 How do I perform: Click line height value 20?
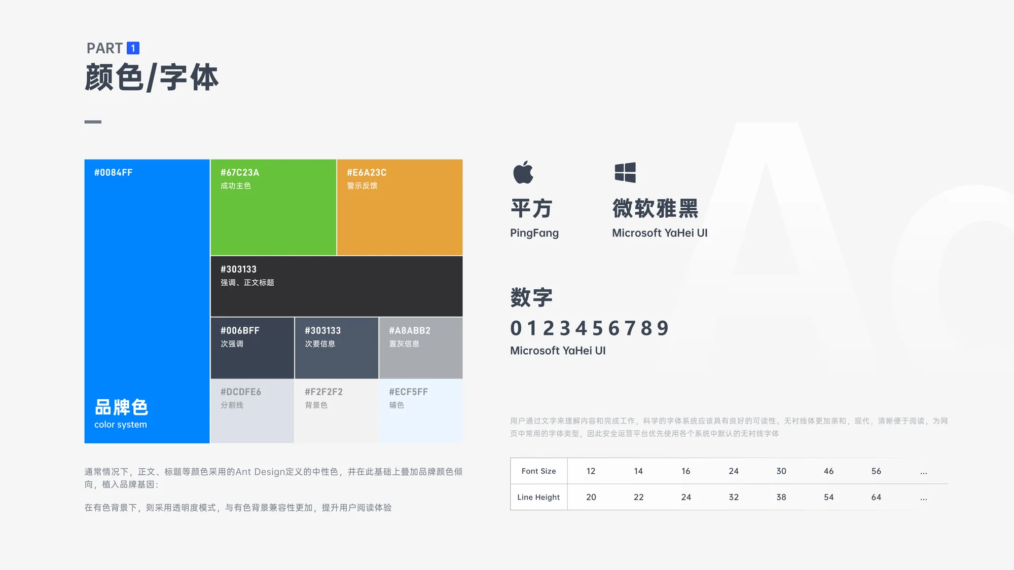pos(591,498)
